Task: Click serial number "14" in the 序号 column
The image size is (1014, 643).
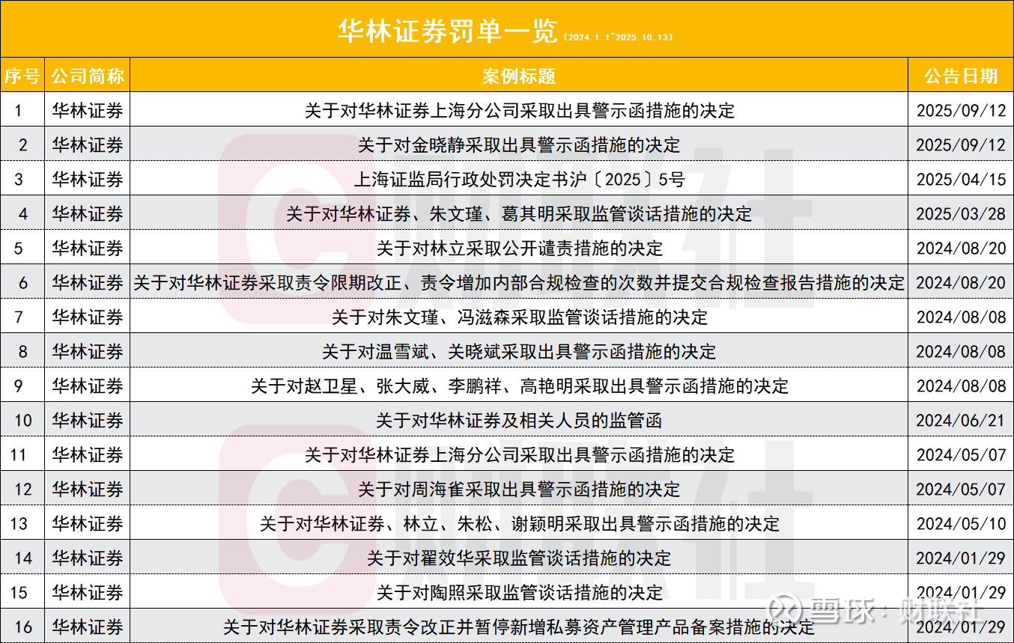Action: [x=23, y=558]
